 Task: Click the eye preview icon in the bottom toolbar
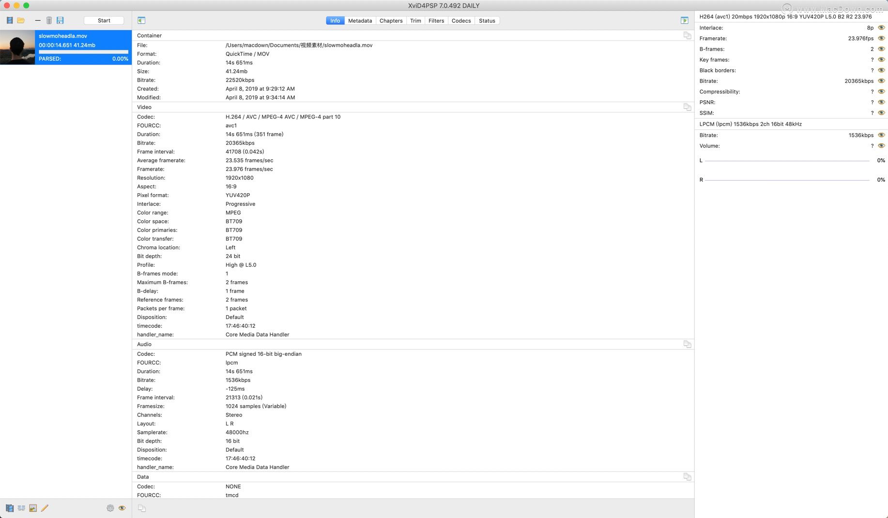[x=122, y=508]
